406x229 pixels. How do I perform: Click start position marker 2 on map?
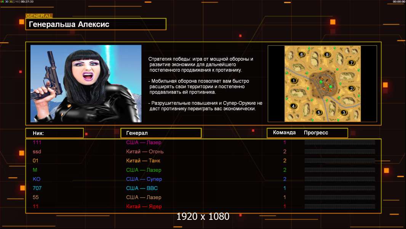click(352, 88)
